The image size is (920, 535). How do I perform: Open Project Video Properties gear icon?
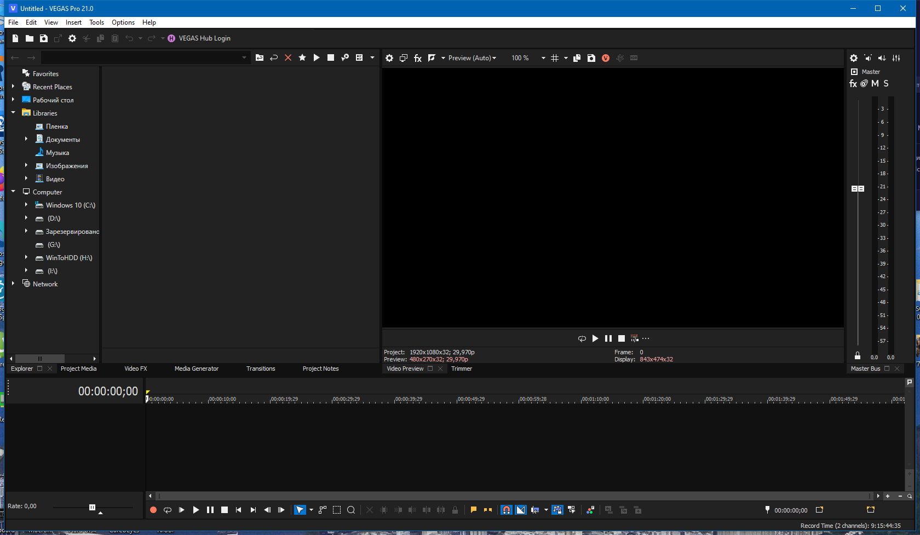(389, 58)
